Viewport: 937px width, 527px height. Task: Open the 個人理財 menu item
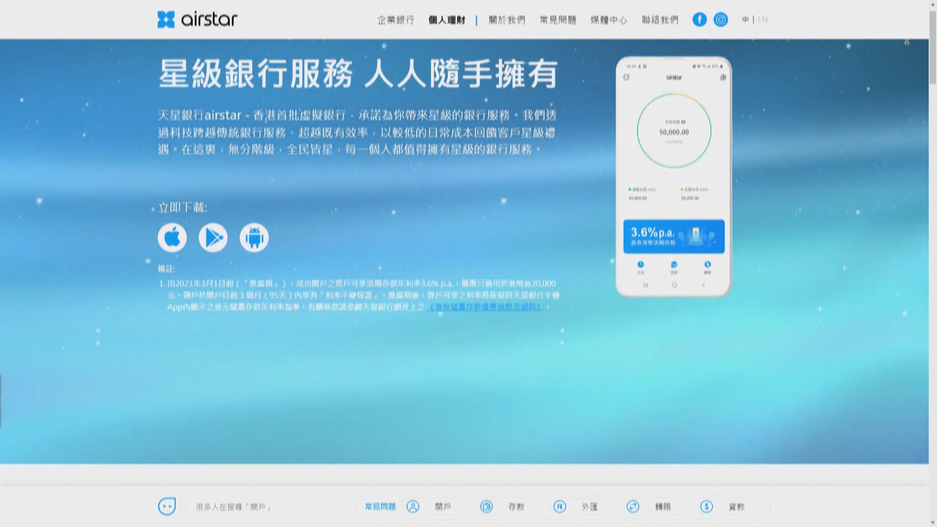447,20
